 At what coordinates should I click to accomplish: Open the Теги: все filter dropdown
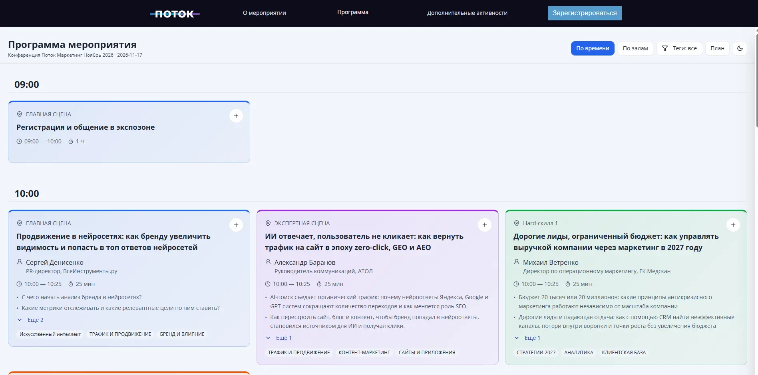point(679,48)
